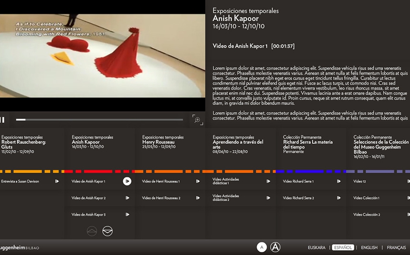Play Video Richard Serra 1
The width and height of the screenshot is (410, 255).
click(x=339, y=181)
